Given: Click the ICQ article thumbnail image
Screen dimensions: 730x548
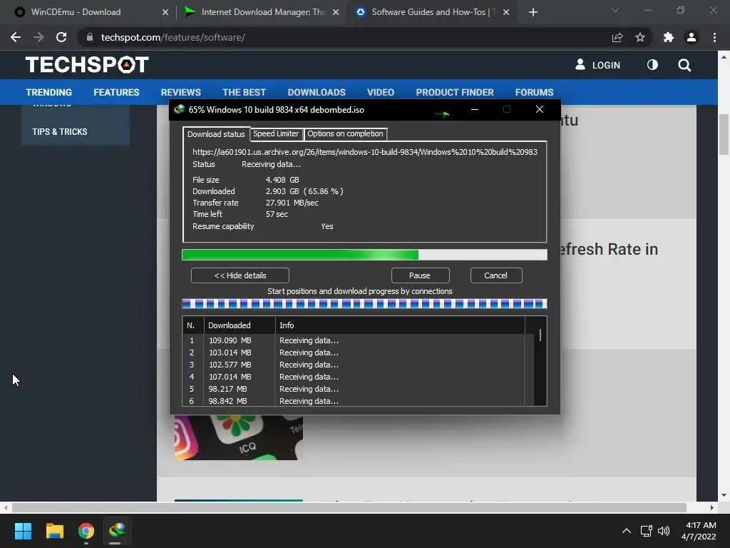Looking at the screenshot, I should click(x=238, y=437).
